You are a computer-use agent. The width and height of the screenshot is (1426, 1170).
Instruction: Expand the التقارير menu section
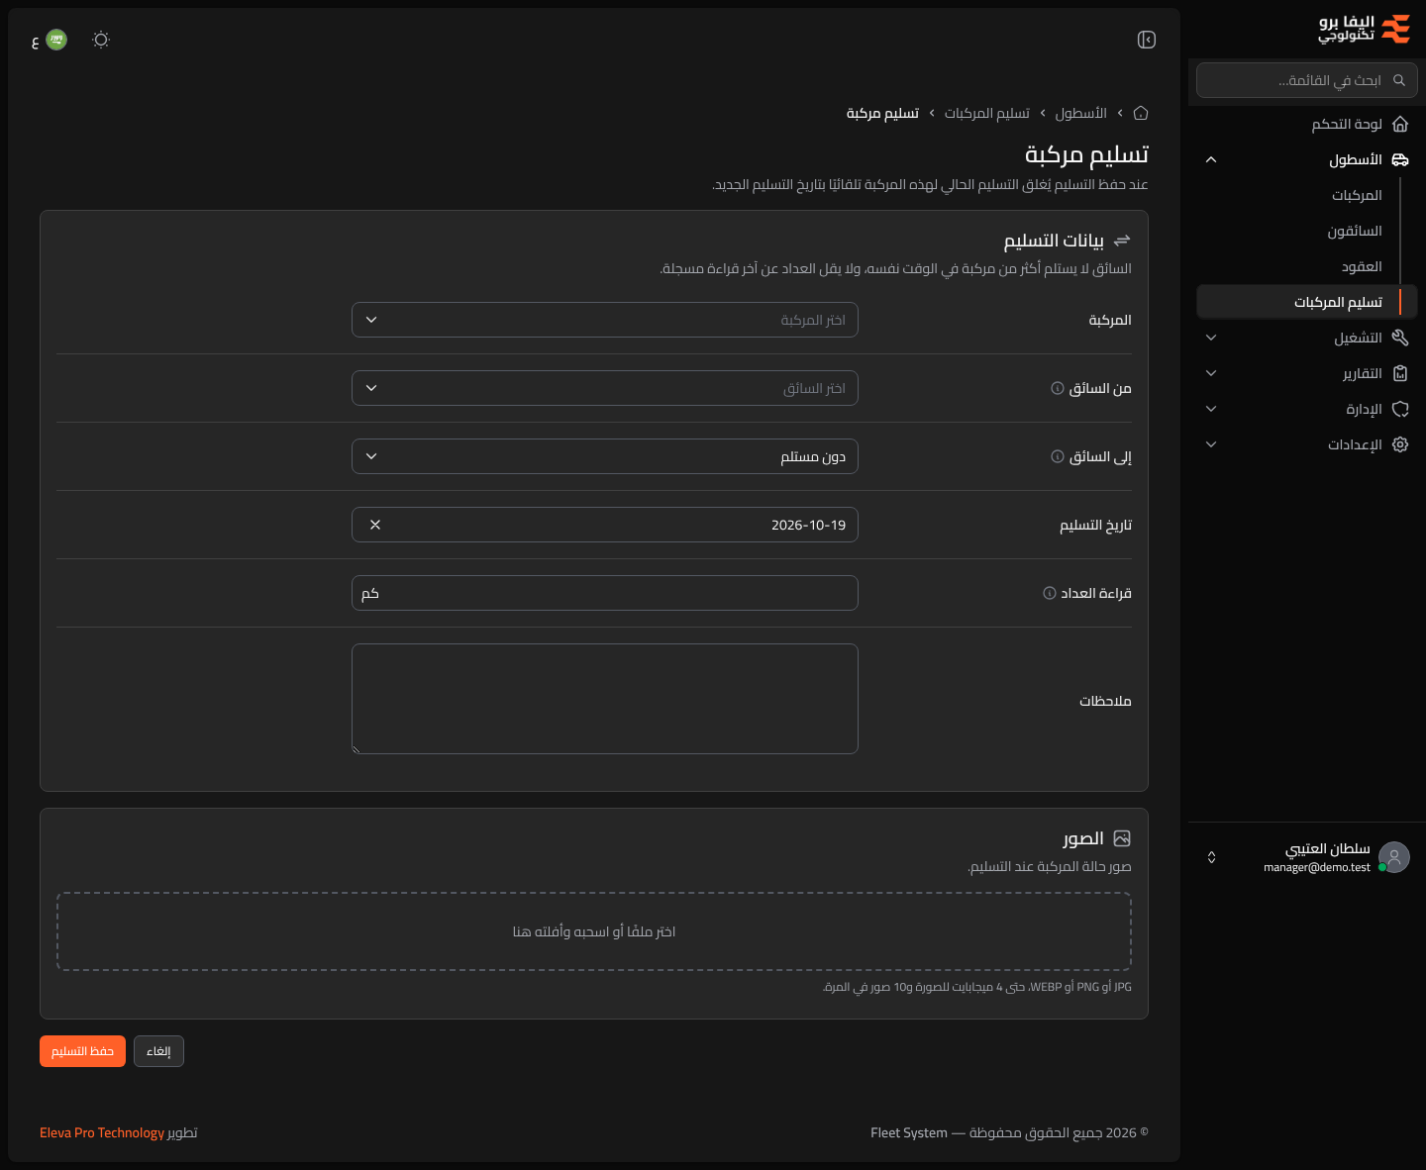[1211, 373]
